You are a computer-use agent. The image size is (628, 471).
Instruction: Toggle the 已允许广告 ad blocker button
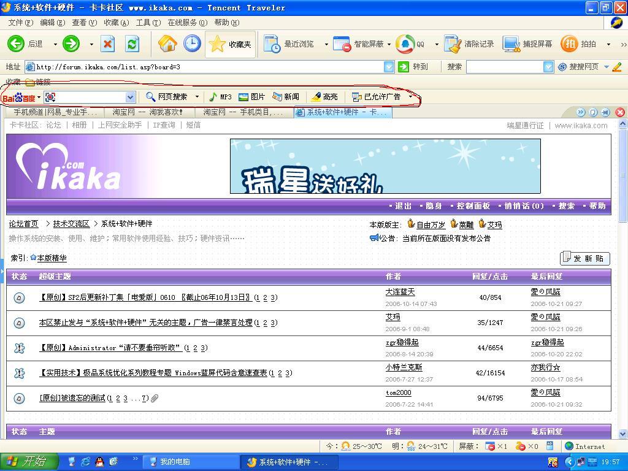[x=376, y=96]
